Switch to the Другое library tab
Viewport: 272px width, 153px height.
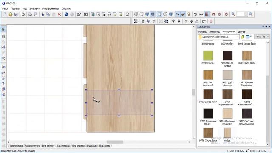tap(241, 32)
